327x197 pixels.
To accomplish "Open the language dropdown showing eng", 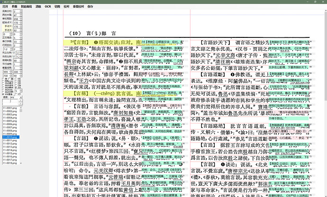I will 21,98.
